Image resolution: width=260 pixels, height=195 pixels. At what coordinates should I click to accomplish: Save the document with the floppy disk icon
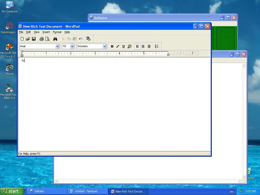coord(34,39)
